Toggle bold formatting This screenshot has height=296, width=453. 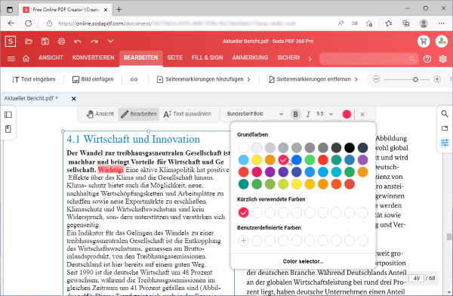pos(295,114)
